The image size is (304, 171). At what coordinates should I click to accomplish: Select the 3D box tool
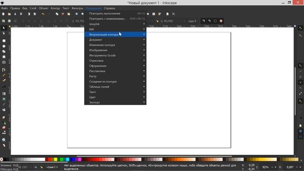click(4, 57)
